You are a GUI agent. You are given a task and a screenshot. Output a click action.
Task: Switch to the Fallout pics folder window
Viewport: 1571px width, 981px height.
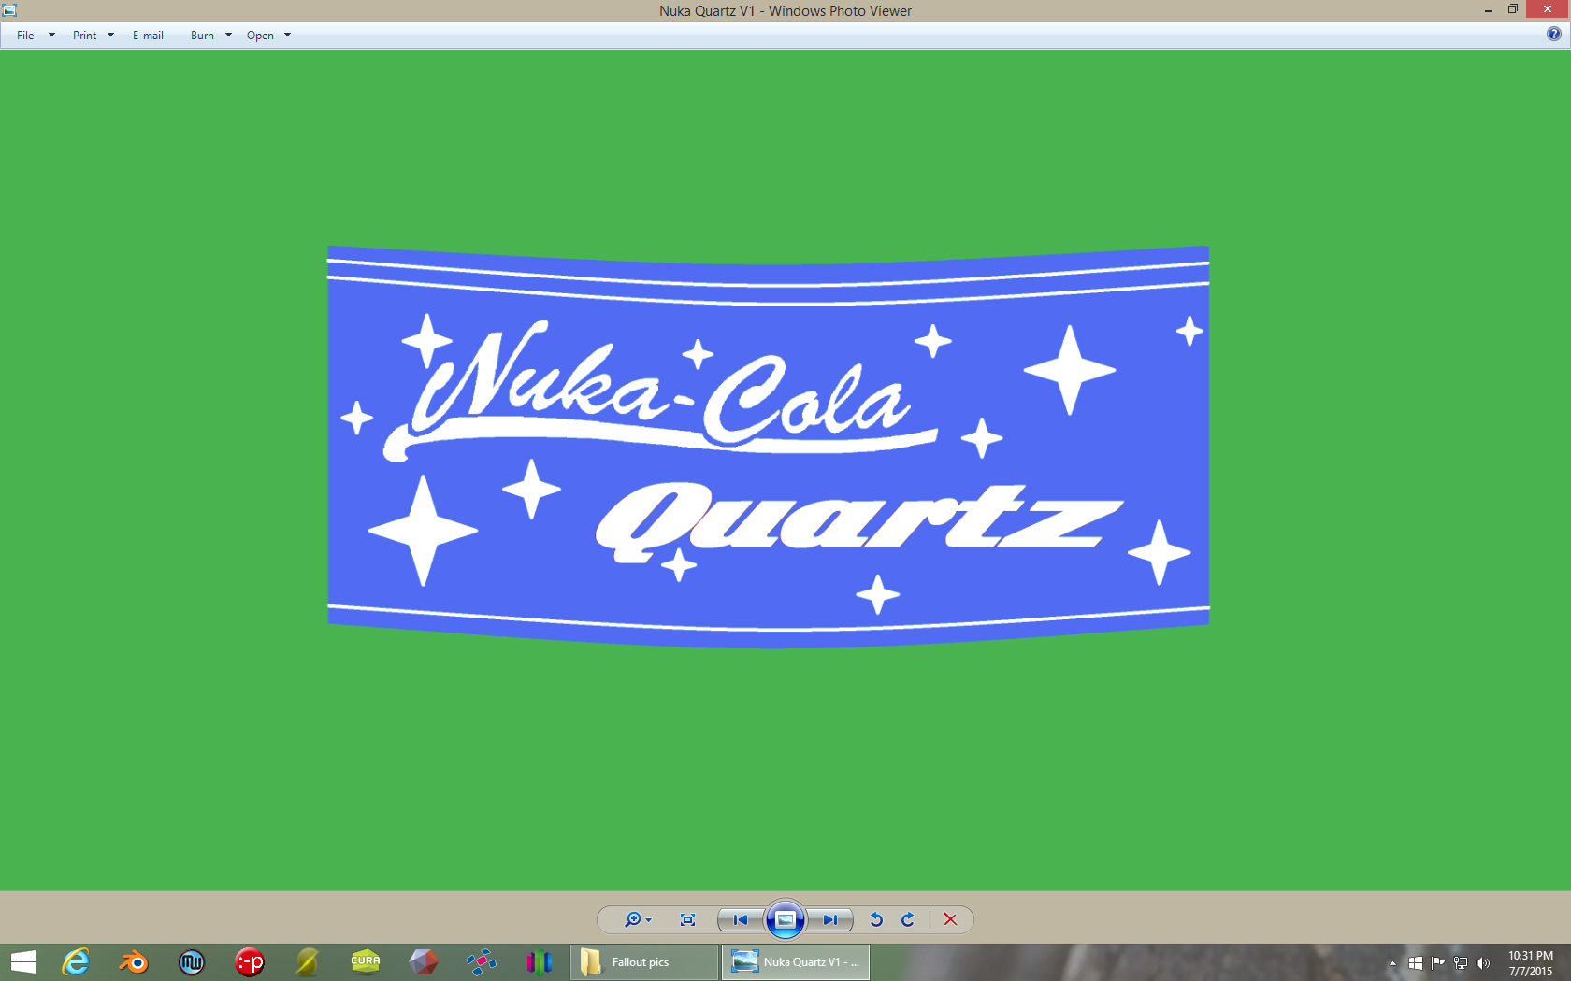pyautogui.click(x=644, y=962)
